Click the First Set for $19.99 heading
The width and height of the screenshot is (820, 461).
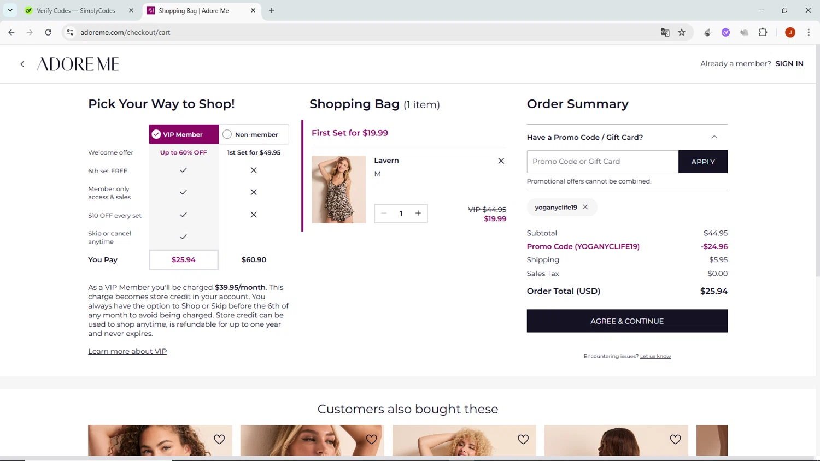(x=350, y=133)
